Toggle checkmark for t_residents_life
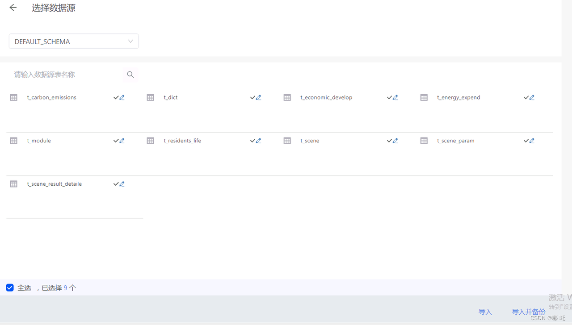The image size is (572, 325). click(x=252, y=141)
